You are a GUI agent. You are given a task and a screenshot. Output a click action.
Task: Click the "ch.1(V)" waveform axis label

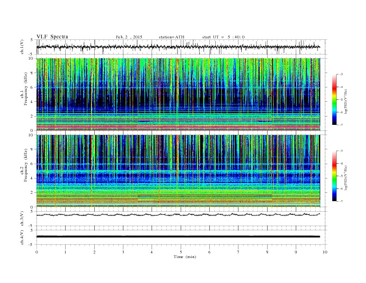pyautogui.click(x=22, y=47)
